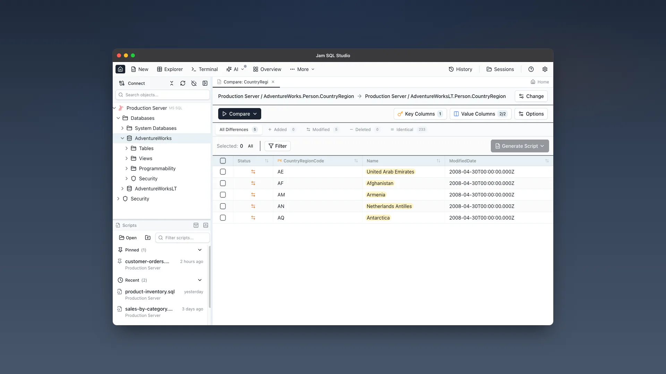666x374 pixels.
Task: Open the Terminal from toolbar
Action: pyautogui.click(x=205, y=69)
